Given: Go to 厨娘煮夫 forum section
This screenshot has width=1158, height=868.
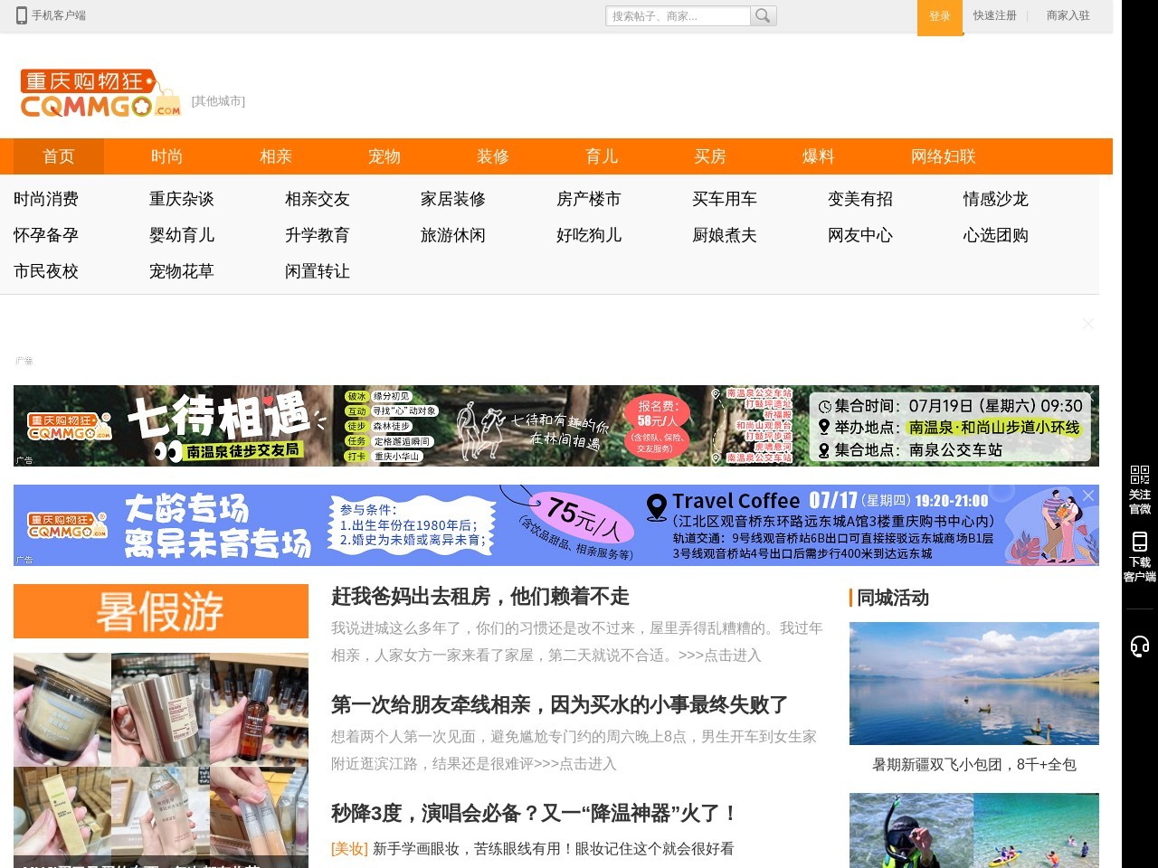Looking at the screenshot, I should (x=725, y=235).
